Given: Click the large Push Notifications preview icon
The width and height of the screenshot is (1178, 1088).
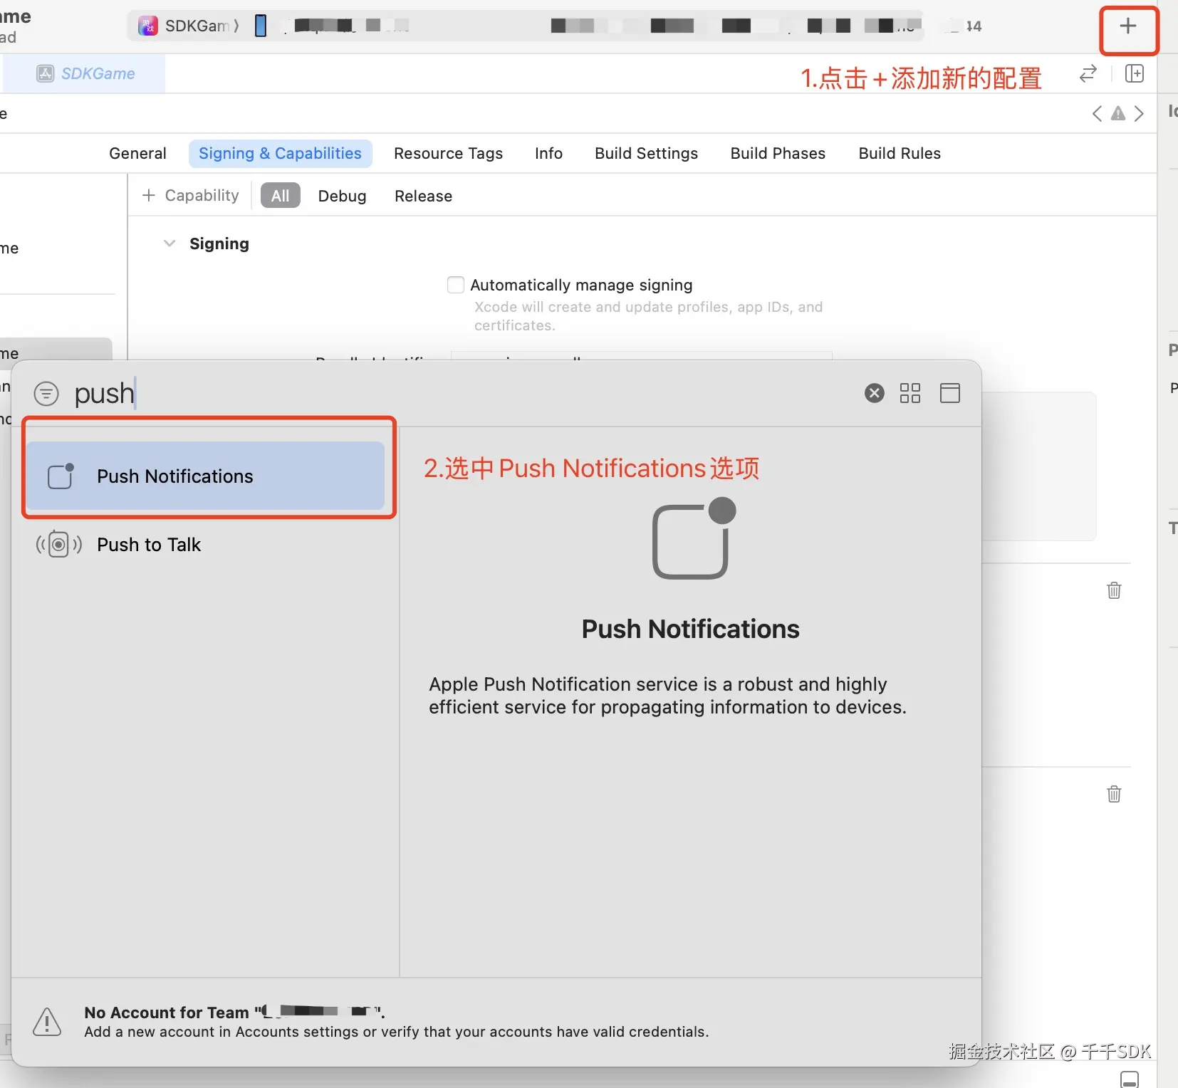Looking at the screenshot, I should [694, 538].
